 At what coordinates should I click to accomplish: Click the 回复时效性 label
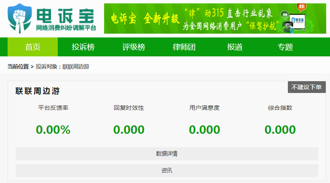[129, 108]
